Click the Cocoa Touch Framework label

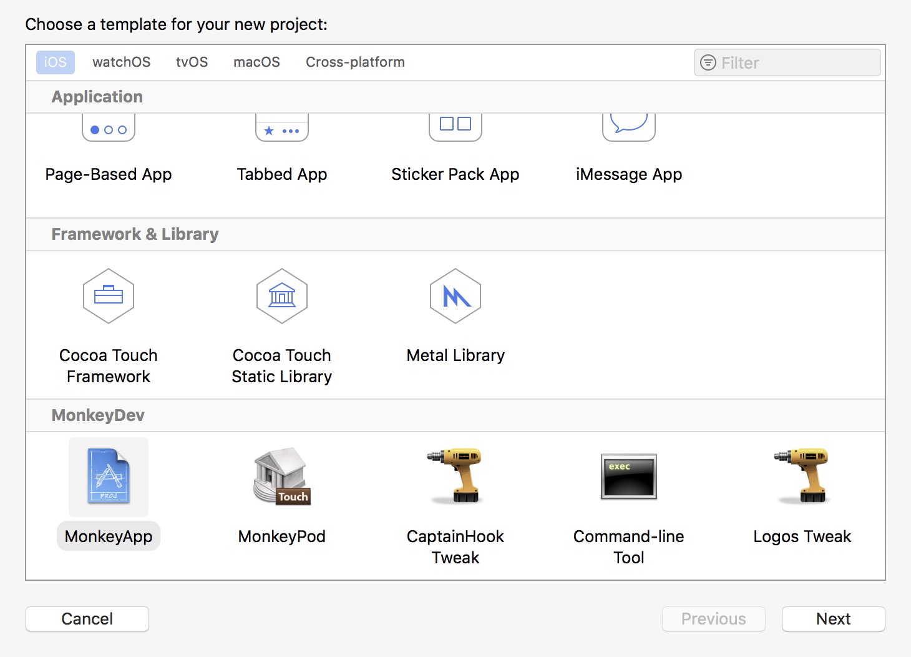[x=109, y=366]
